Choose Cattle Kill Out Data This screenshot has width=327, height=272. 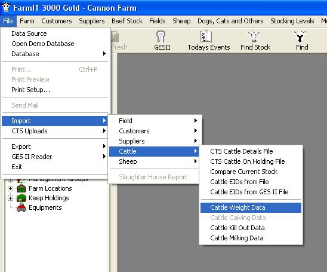[251, 228]
